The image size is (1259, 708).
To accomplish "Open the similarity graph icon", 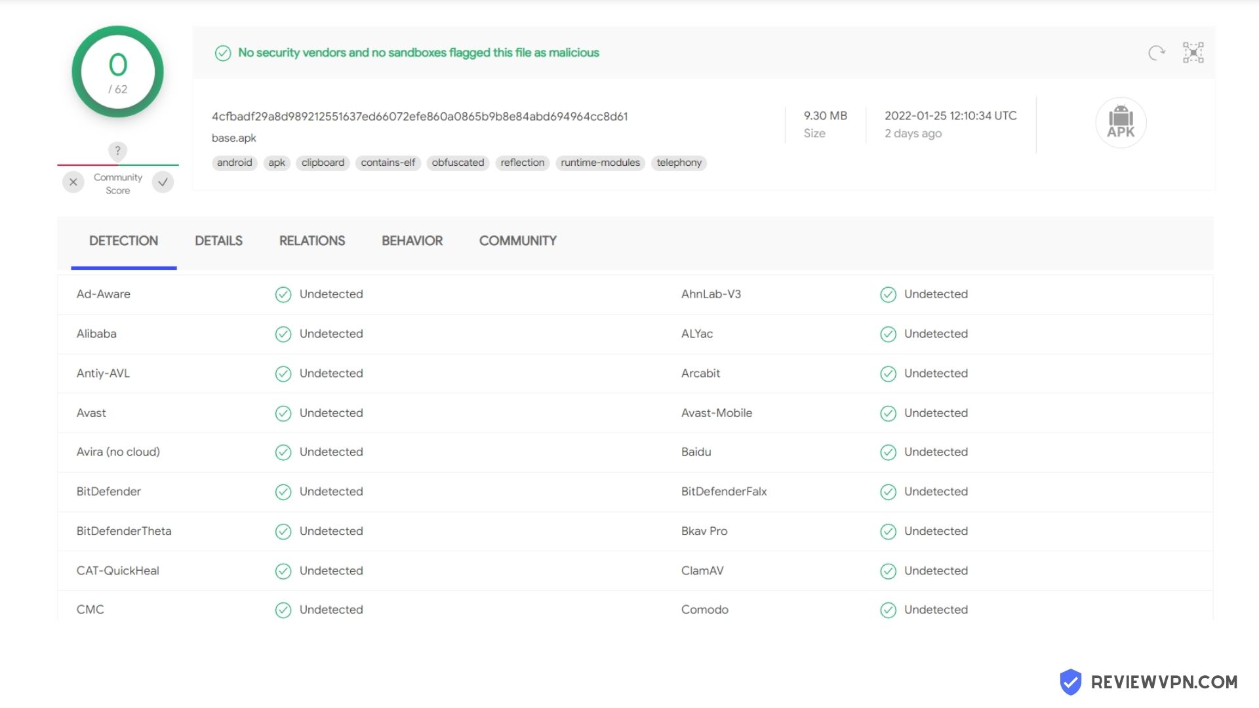I will (x=1193, y=52).
